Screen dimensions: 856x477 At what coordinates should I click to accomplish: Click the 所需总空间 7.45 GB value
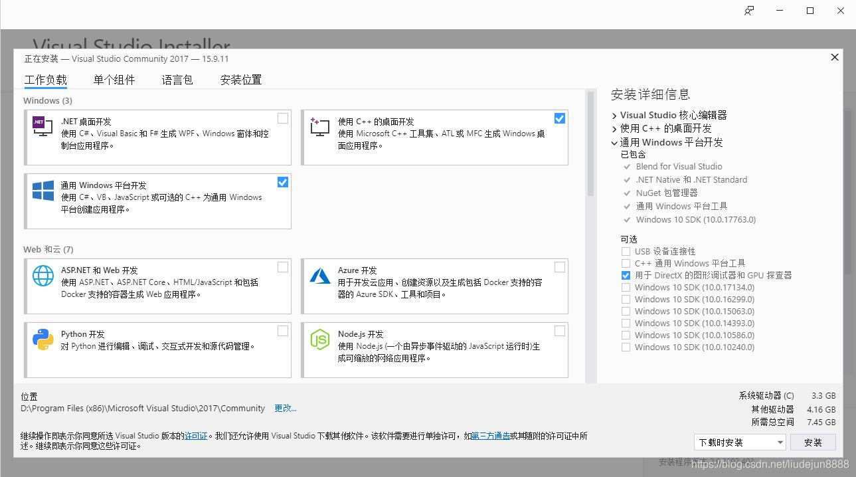pos(821,422)
